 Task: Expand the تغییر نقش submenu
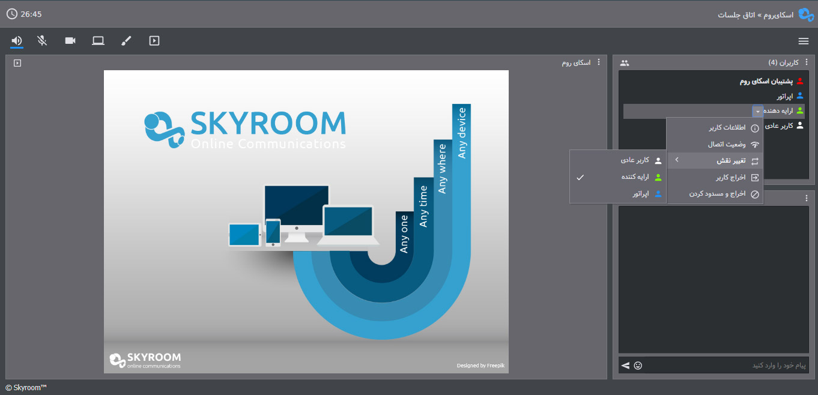coord(715,161)
